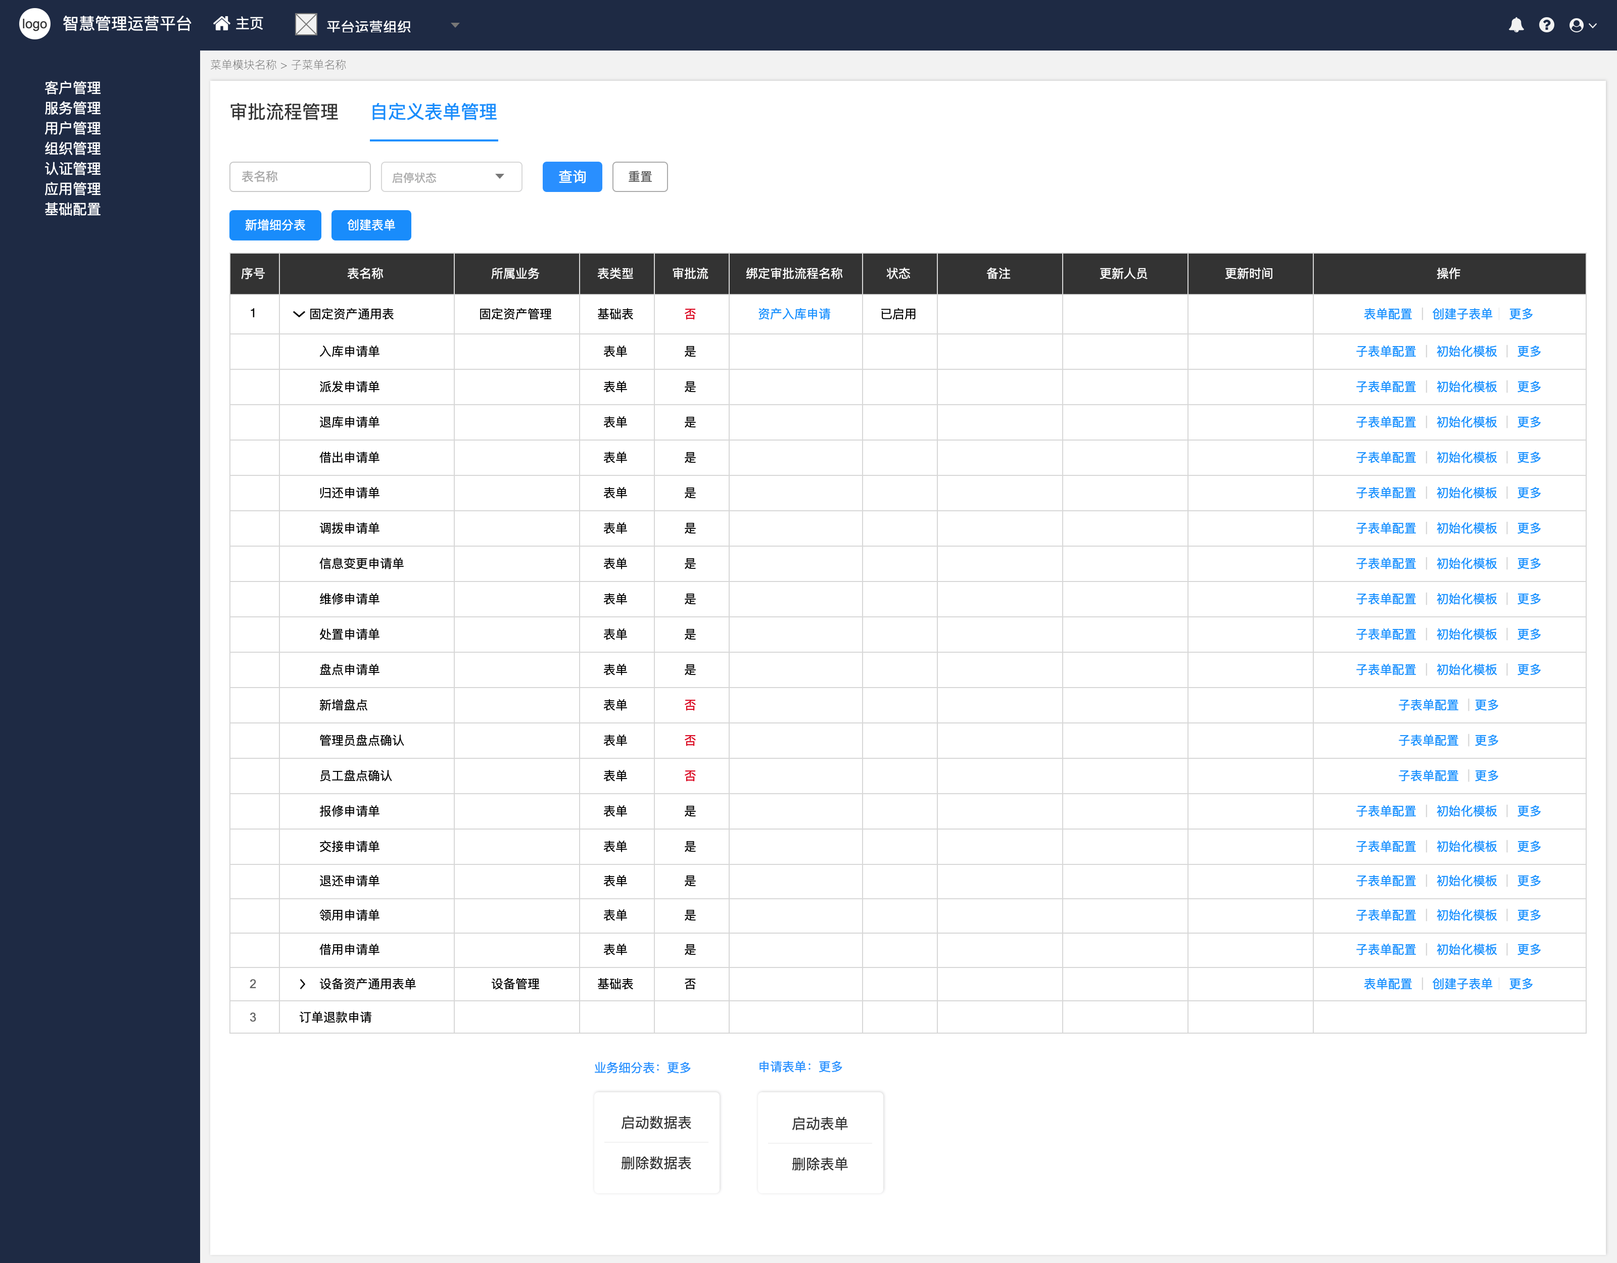Click 新增细分表 button

click(275, 225)
